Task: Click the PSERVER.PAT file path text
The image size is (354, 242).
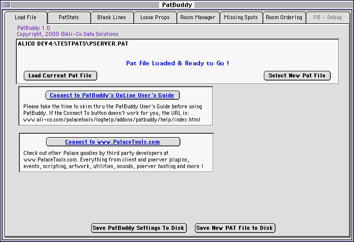Action: tap(73, 44)
